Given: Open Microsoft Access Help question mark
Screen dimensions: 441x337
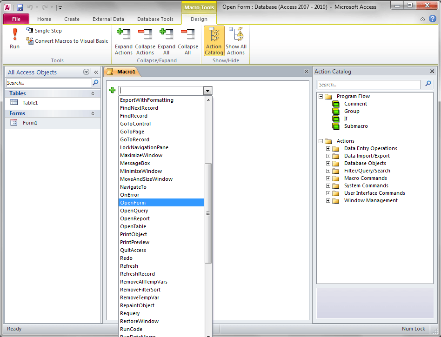Looking at the screenshot, I should click(x=433, y=19).
